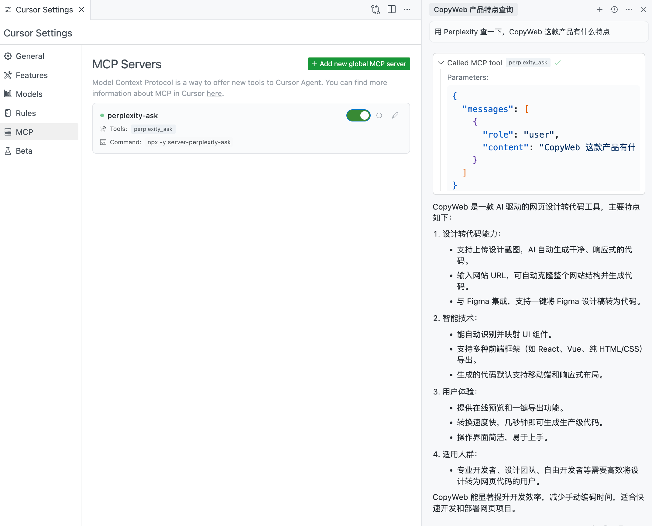Refresh the perplexity-ask MCP server
The width and height of the screenshot is (652, 526).
coord(379,115)
